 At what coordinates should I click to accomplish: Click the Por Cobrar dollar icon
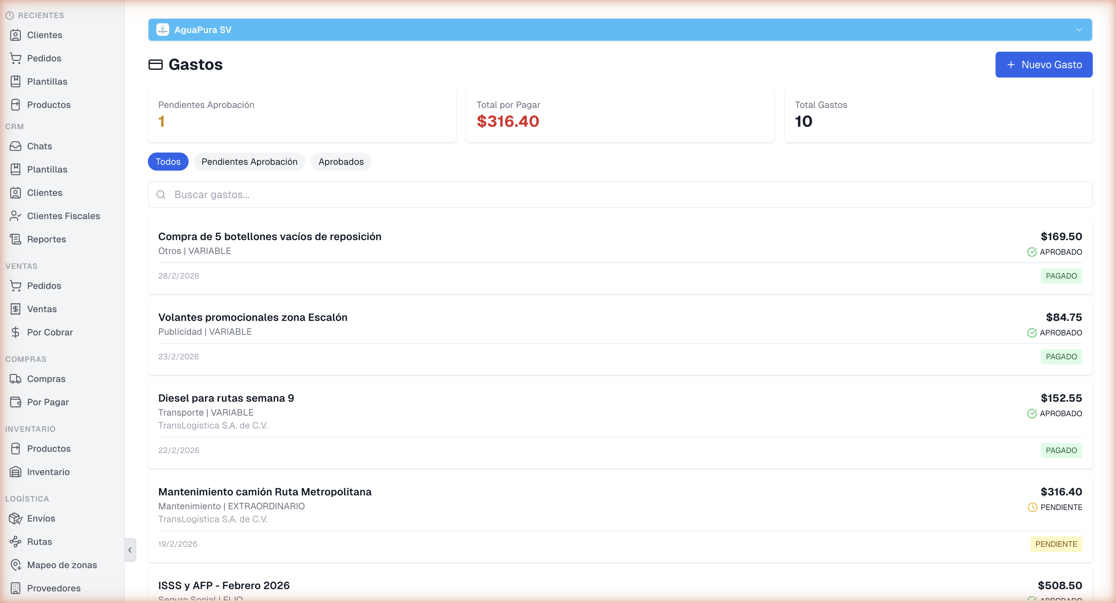(15, 332)
